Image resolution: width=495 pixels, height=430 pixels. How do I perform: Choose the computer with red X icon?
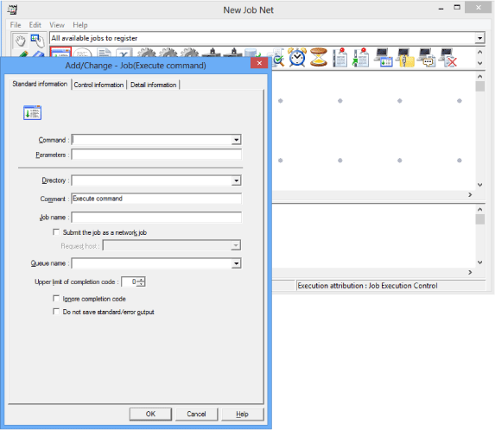(448, 57)
